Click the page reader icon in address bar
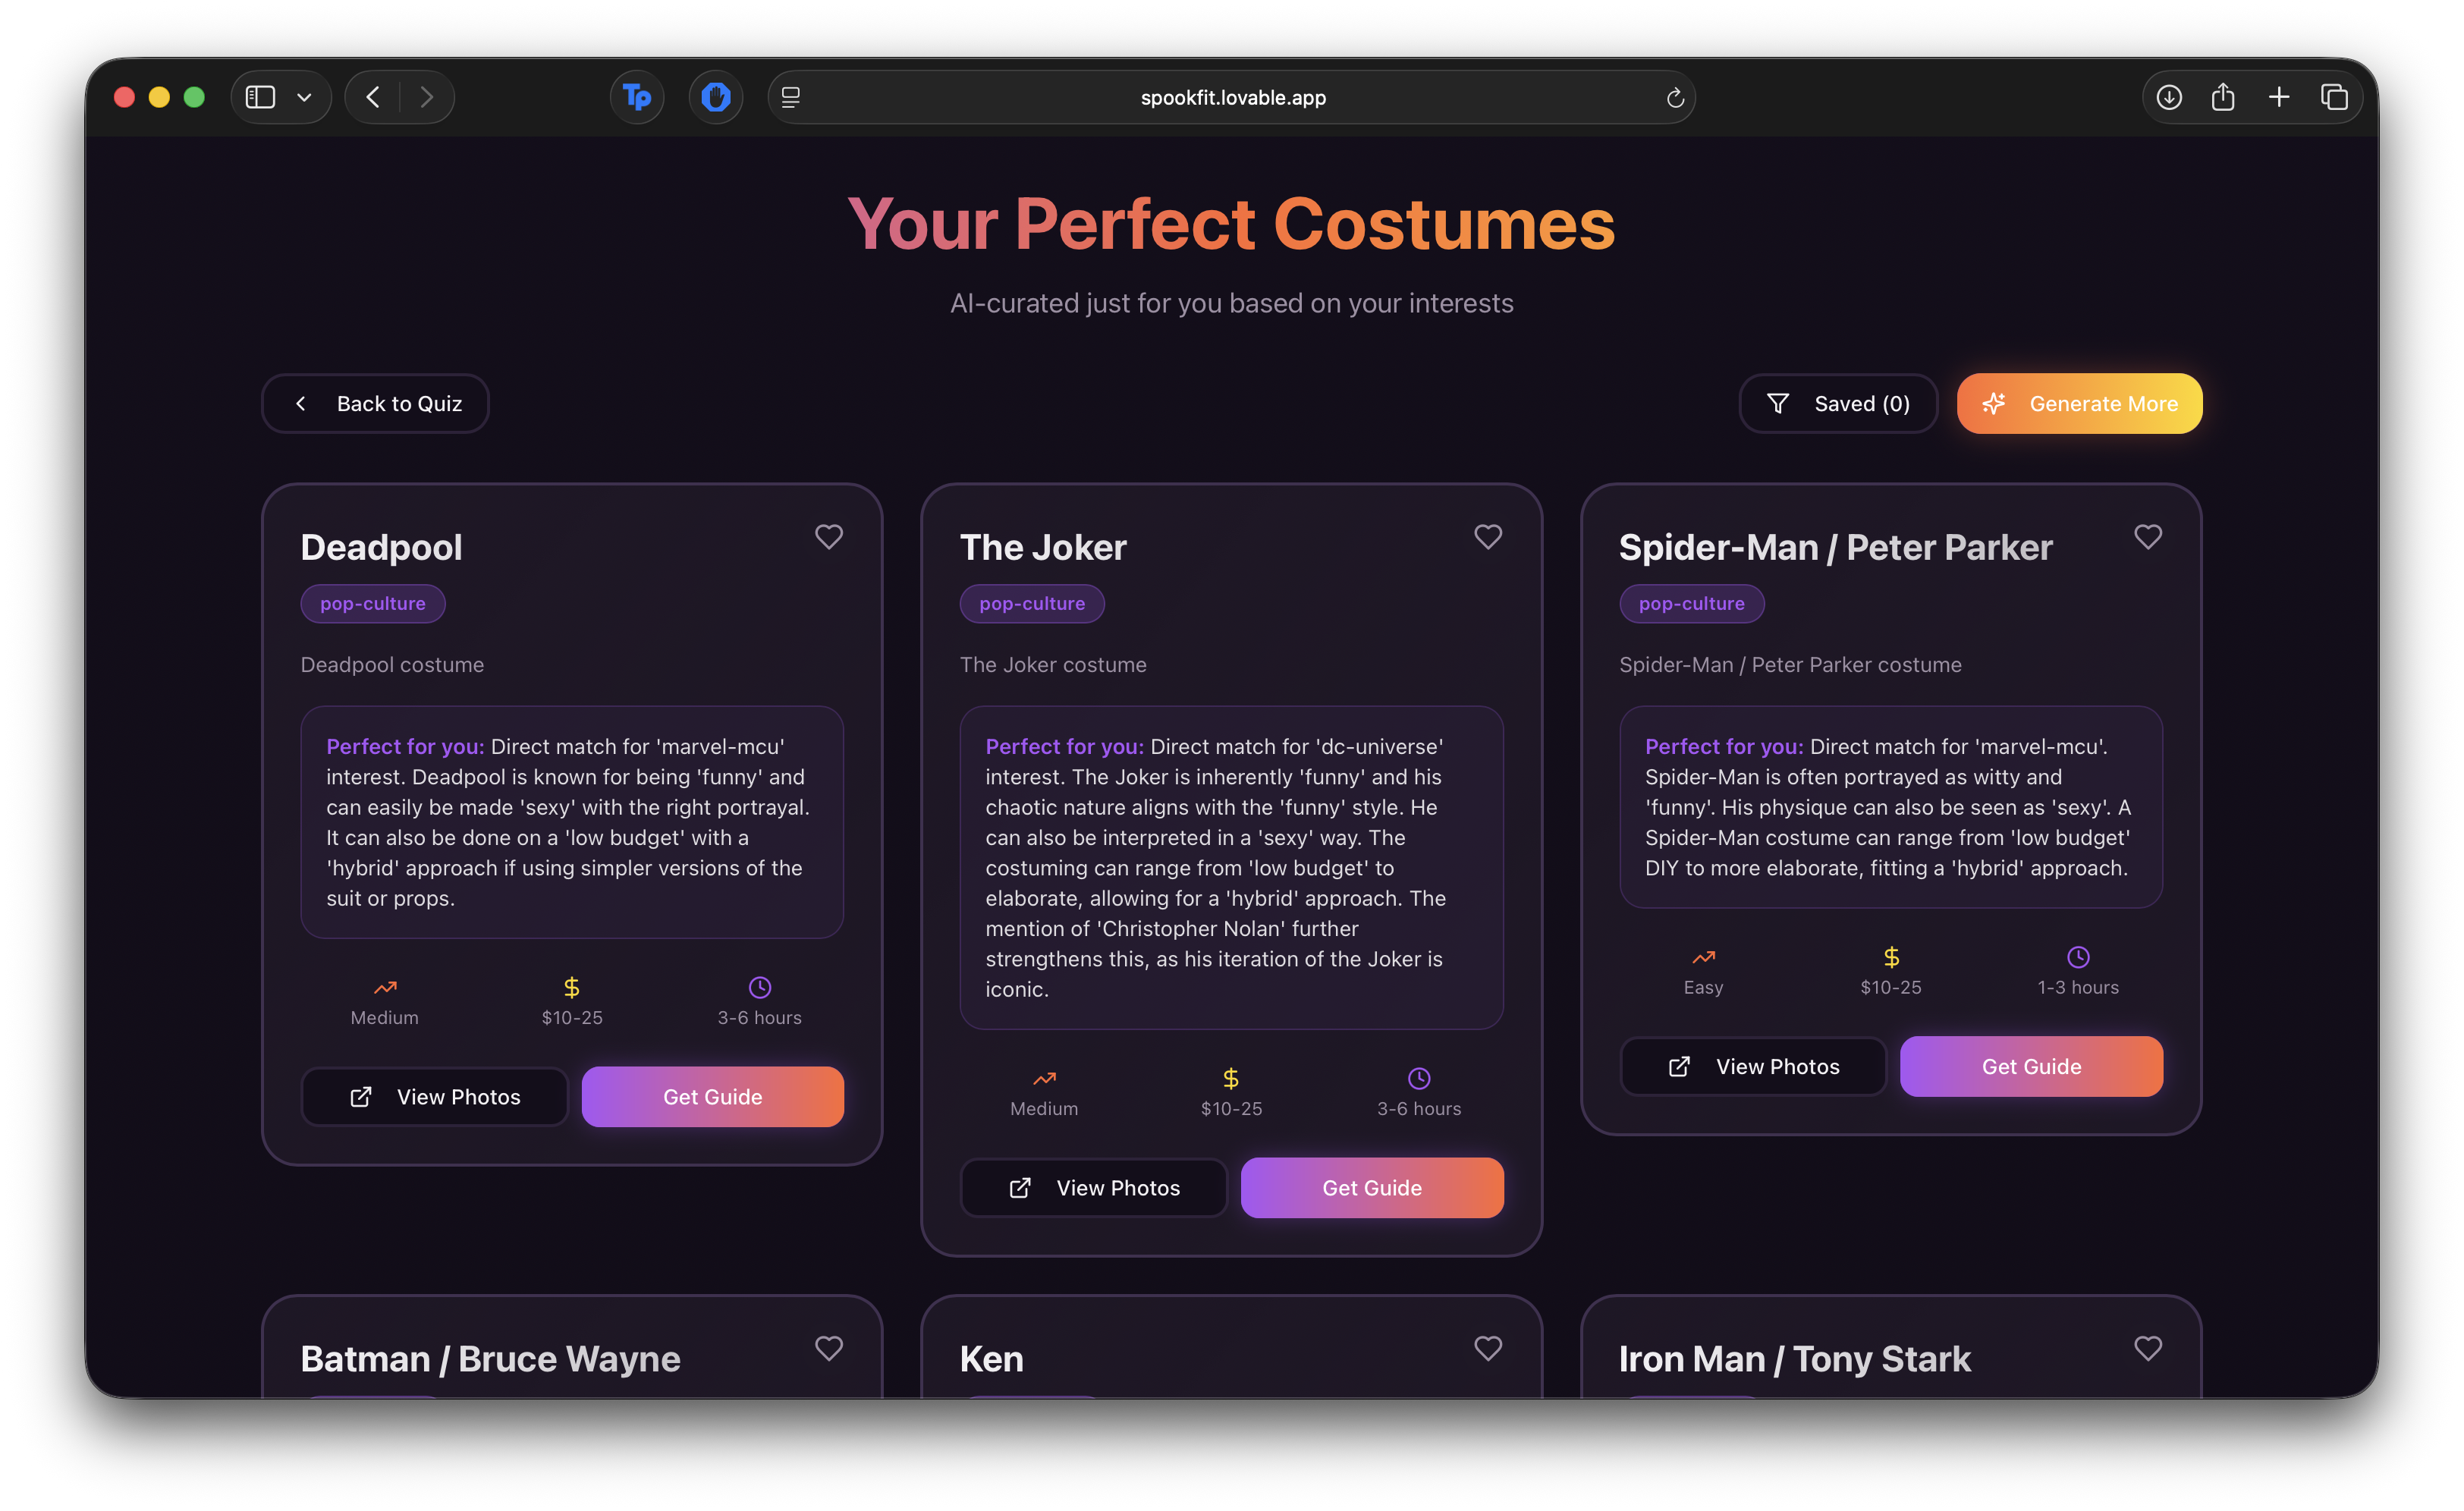This screenshot has width=2464, height=1511. [791, 97]
